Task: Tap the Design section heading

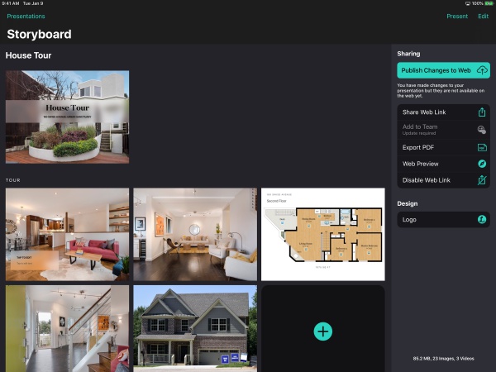Action: click(408, 203)
